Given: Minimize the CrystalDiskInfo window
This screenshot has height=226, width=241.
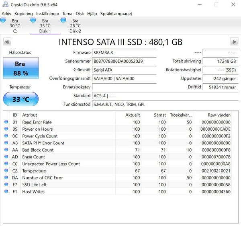Looking at the screenshot, I should 200,4.
